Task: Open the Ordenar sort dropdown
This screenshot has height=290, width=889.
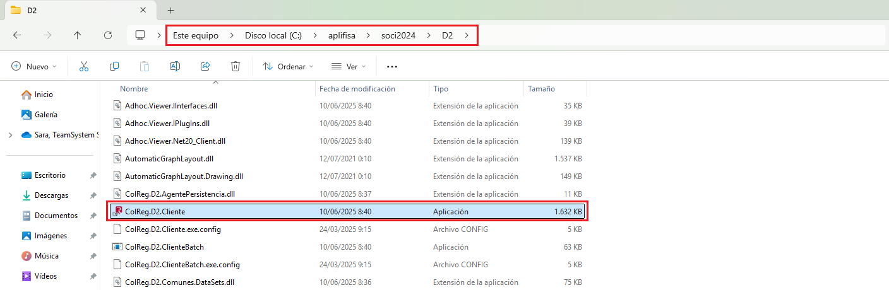Action: point(288,66)
